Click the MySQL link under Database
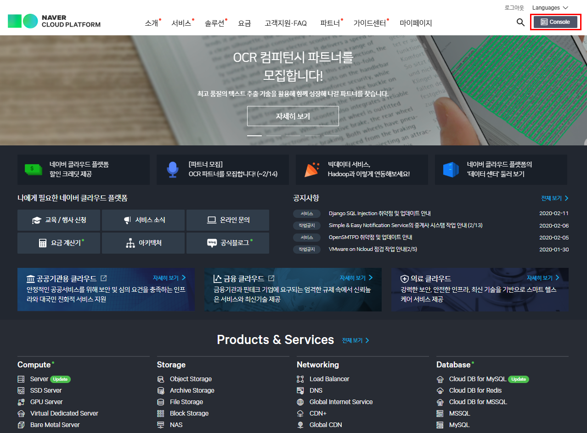 pyautogui.click(x=459, y=425)
